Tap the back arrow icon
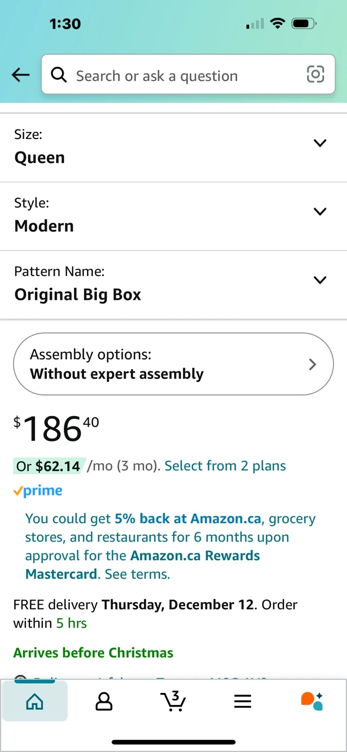347x752 pixels. (x=21, y=75)
